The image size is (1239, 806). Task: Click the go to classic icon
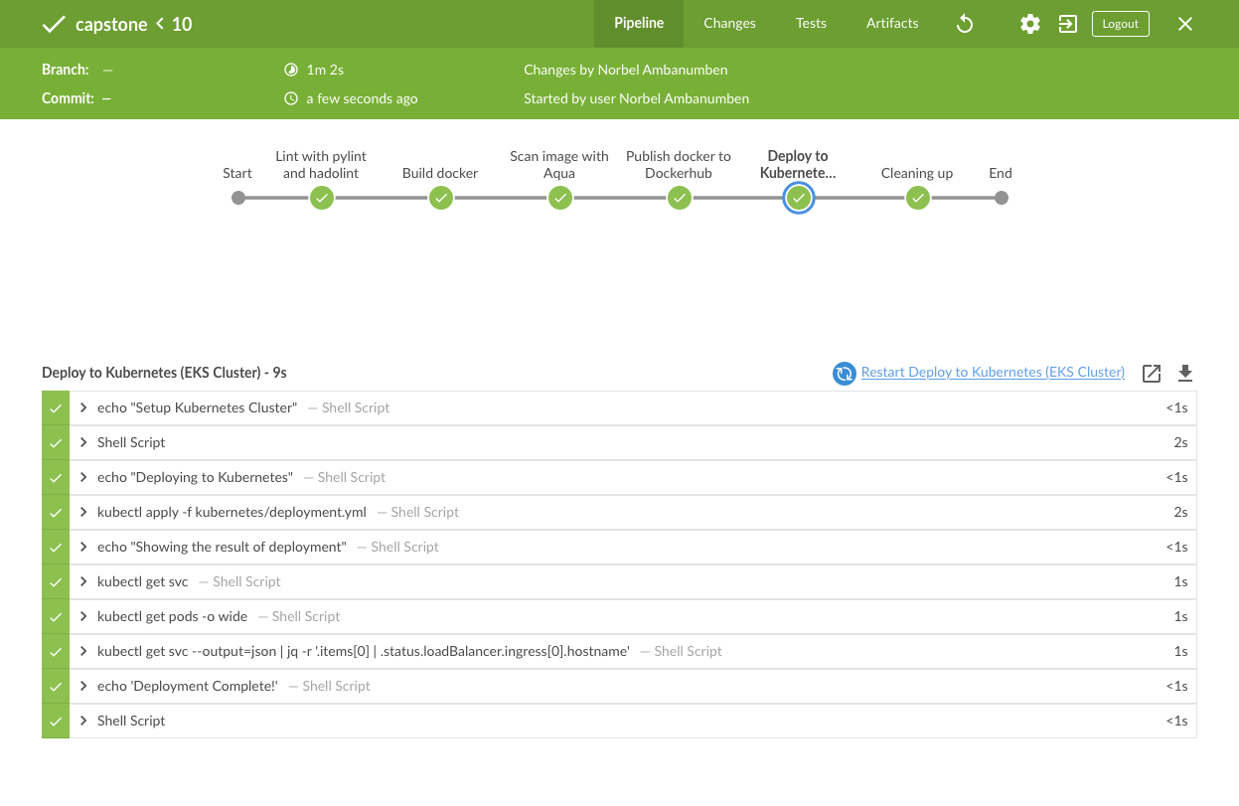(1068, 24)
